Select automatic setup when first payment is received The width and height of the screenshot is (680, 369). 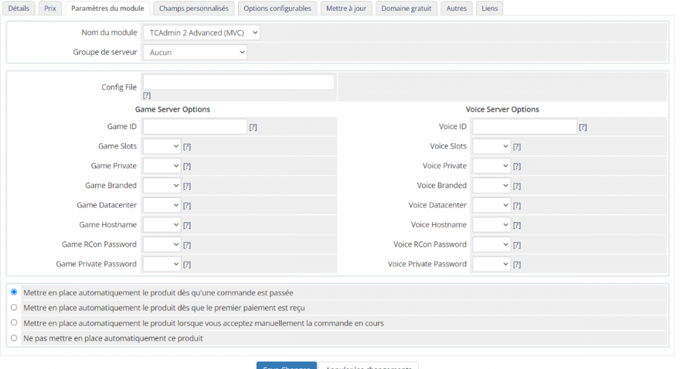coord(14,308)
